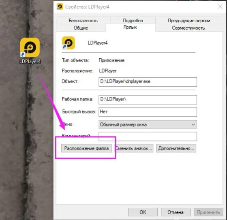
Task: Go to the Предыдущие версии tab
Action: [x=189, y=21]
